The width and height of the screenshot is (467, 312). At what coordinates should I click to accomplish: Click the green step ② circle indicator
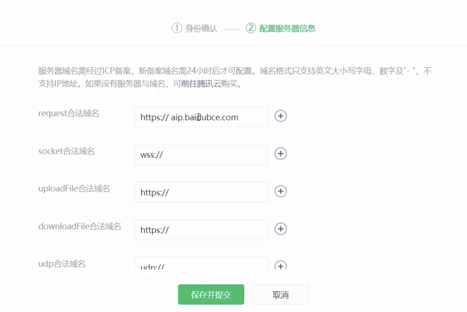point(250,28)
